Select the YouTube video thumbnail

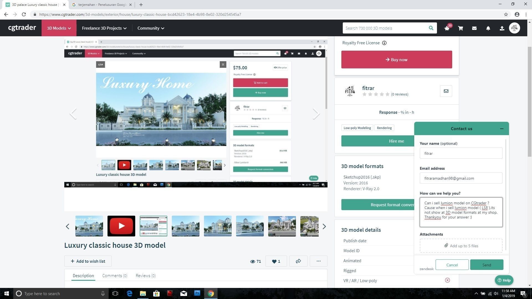tap(121, 226)
